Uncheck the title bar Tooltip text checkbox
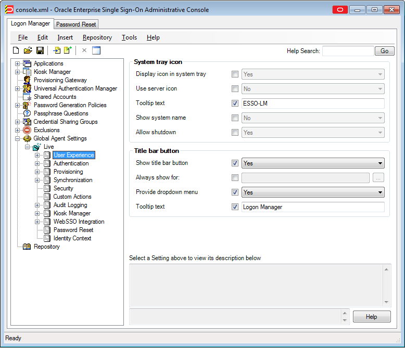 point(235,207)
